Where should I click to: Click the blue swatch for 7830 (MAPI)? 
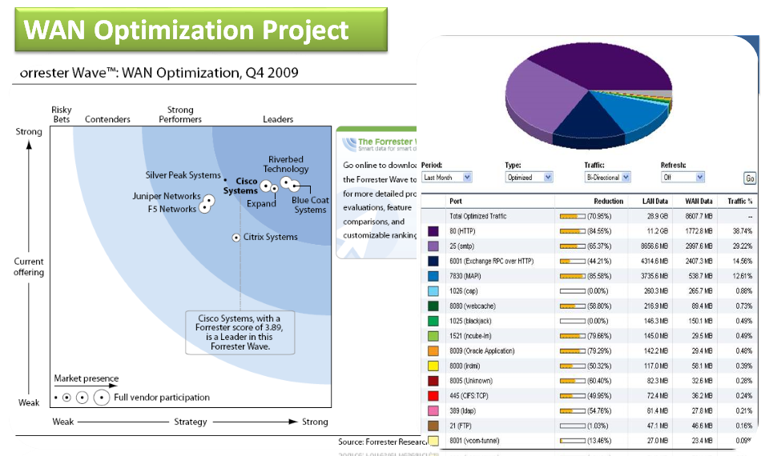(x=433, y=276)
